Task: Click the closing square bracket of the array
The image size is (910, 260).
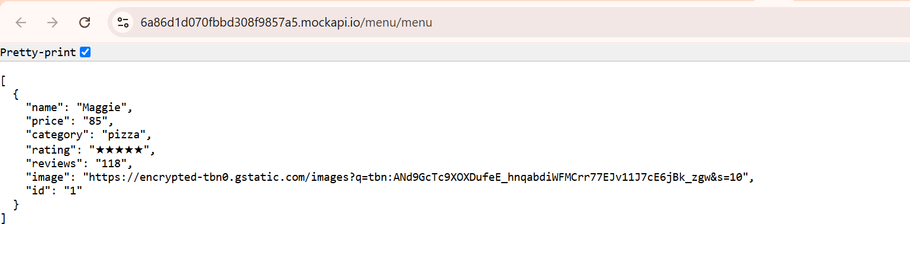Action: point(3,218)
